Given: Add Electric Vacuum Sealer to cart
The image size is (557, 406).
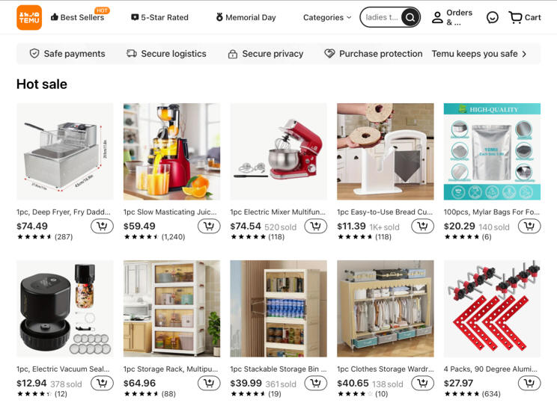Looking at the screenshot, I should [102, 383].
